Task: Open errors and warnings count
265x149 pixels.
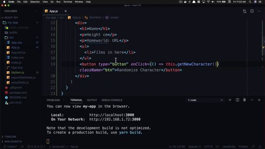Action: click(36, 147)
